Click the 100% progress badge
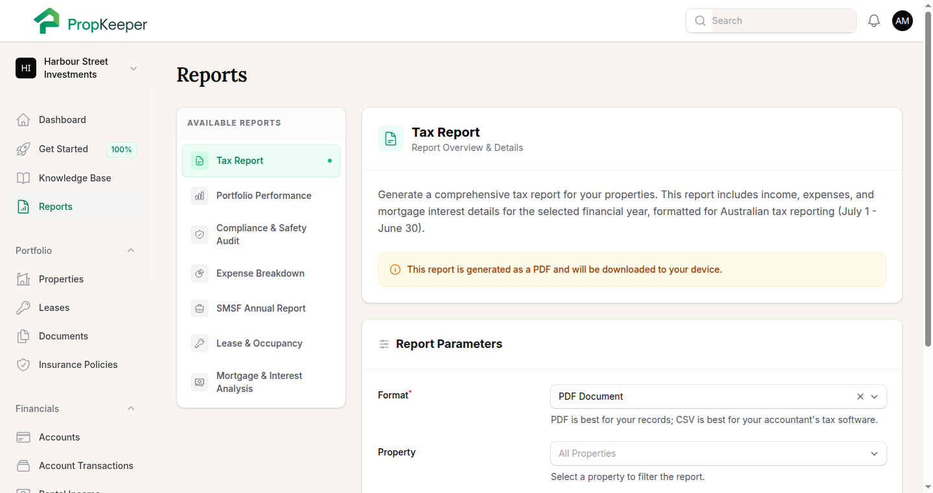This screenshot has width=933, height=493. click(122, 150)
